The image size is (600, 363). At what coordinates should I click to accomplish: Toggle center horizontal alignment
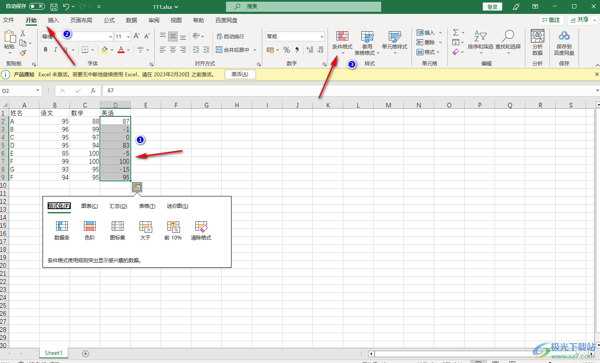[x=173, y=50]
